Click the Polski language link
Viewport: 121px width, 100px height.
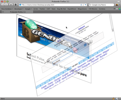click(x=78, y=70)
